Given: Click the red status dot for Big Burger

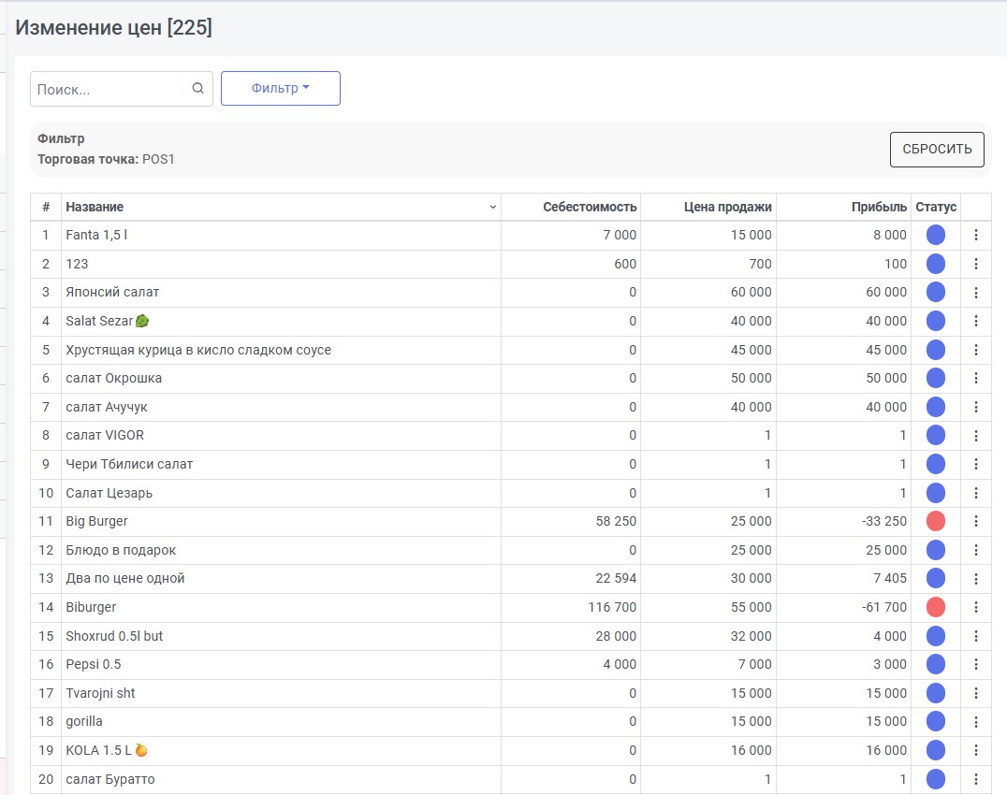Looking at the screenshot, I should click(x=936, y=521).
